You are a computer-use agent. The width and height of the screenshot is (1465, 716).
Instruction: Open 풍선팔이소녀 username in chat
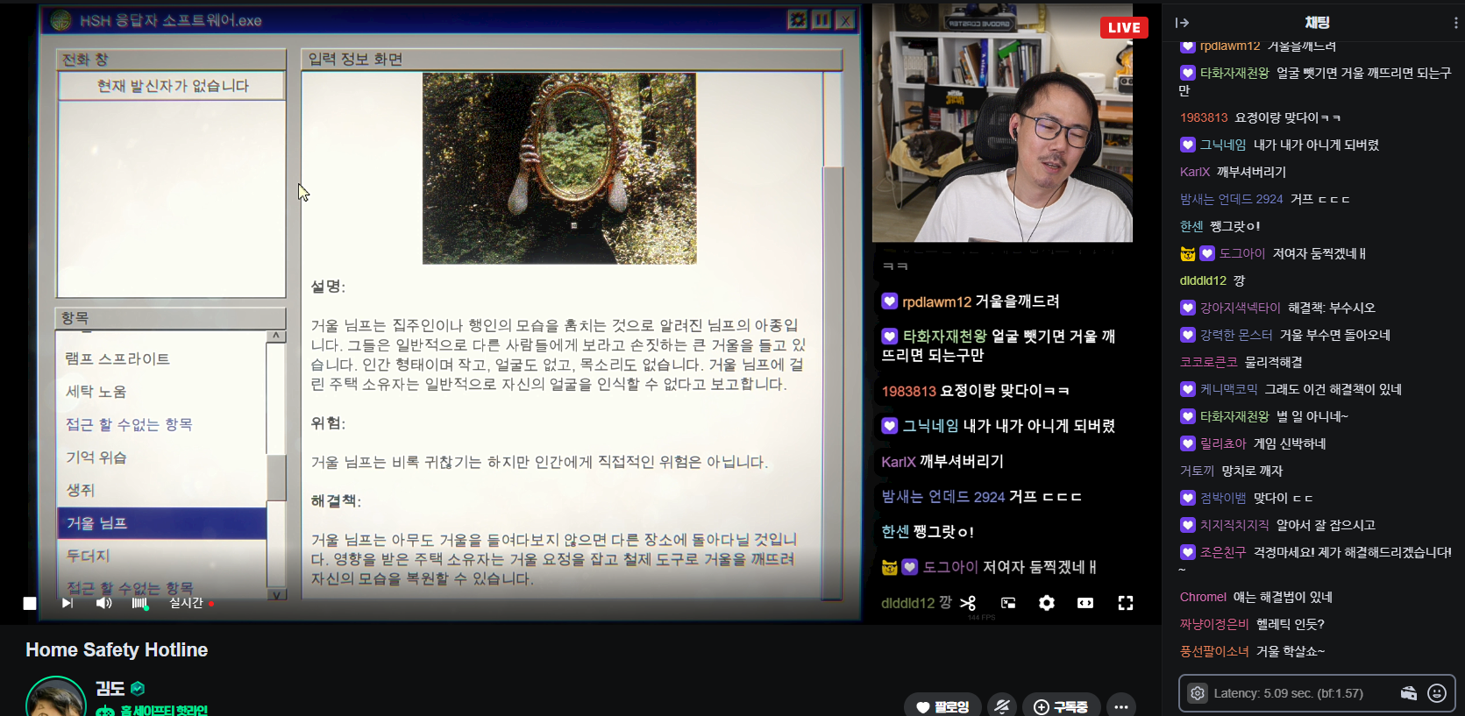[x=1214, y=651]
